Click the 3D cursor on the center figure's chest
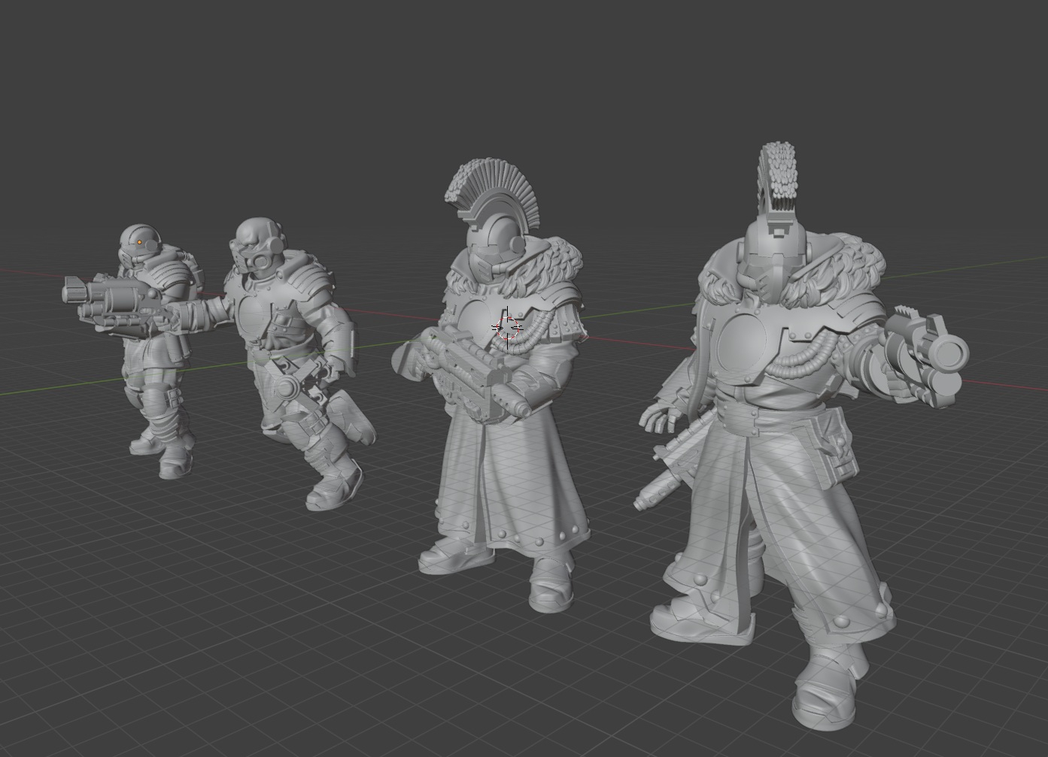Viewport: 1048px width, 757px height. coord(507,329)
